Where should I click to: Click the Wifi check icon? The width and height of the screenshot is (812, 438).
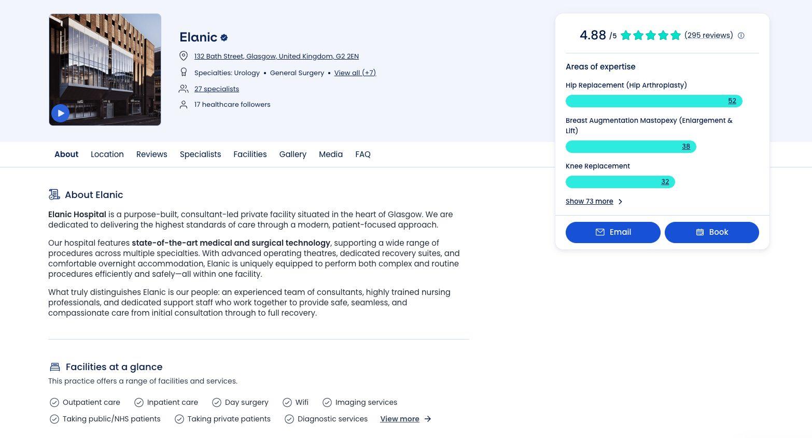pos(287,403)
